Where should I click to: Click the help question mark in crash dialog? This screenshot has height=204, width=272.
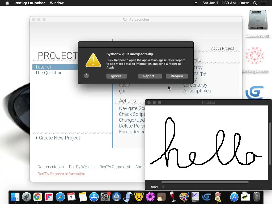(86, 76)
